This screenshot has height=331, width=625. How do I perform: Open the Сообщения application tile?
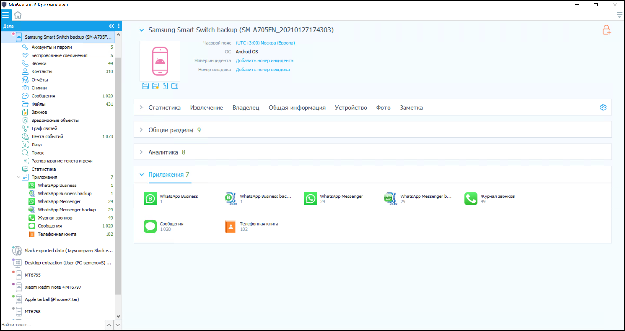tap(164, 226)
